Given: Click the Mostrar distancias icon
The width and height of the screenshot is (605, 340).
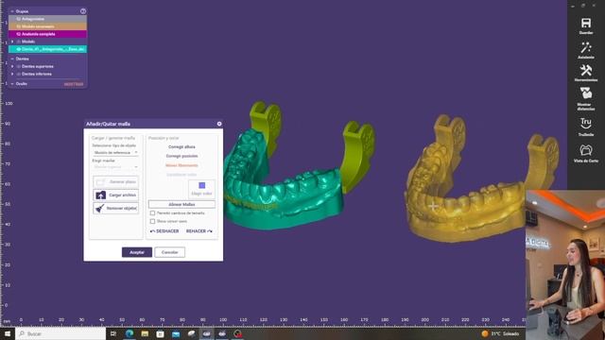Looking at the screenshot, I should 586,93.
